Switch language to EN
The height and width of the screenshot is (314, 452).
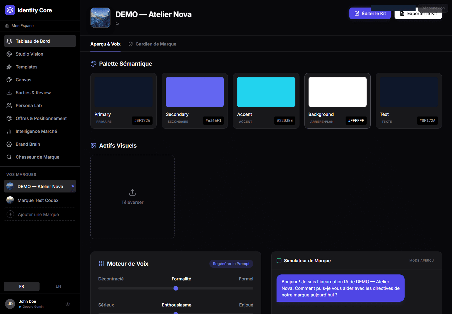pyautogui.click(x=58, y=286)
